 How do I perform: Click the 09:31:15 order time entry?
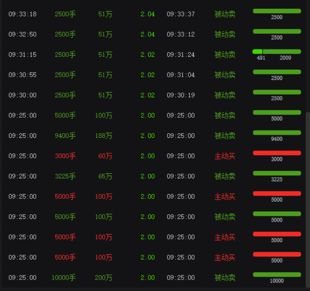tap(22, 55)
